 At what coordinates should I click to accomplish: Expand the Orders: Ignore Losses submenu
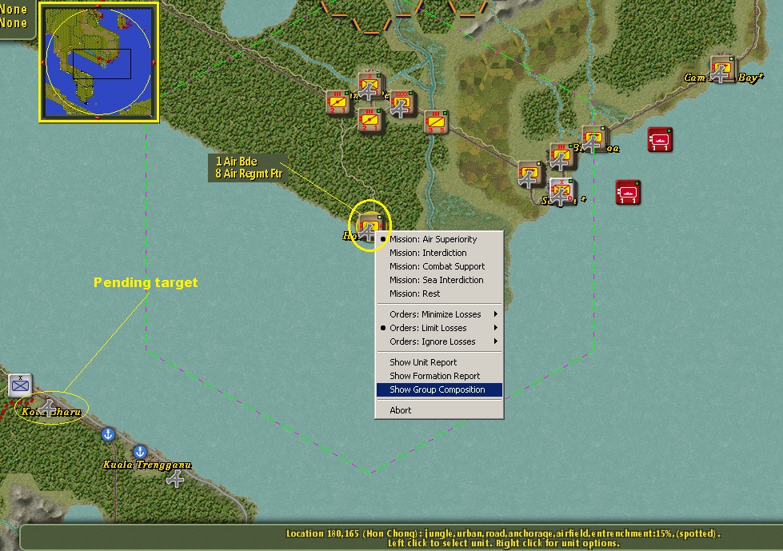[439, 342]
